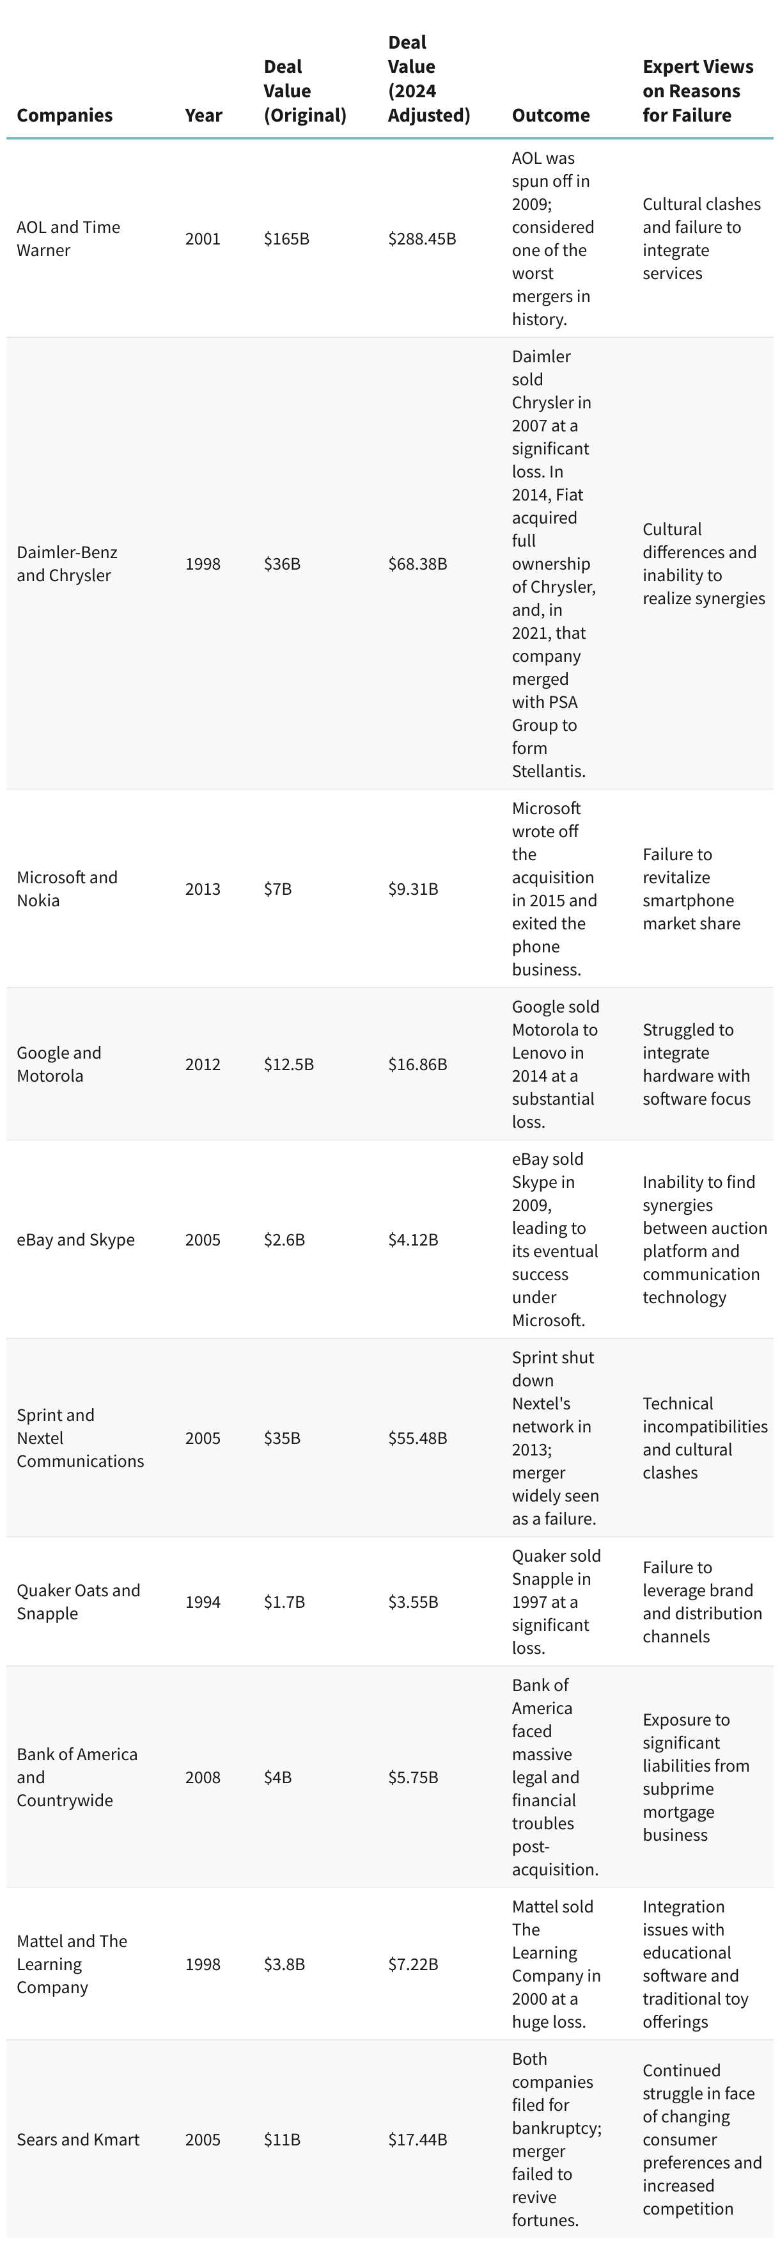Click the Year column header

tap(204, 115)
